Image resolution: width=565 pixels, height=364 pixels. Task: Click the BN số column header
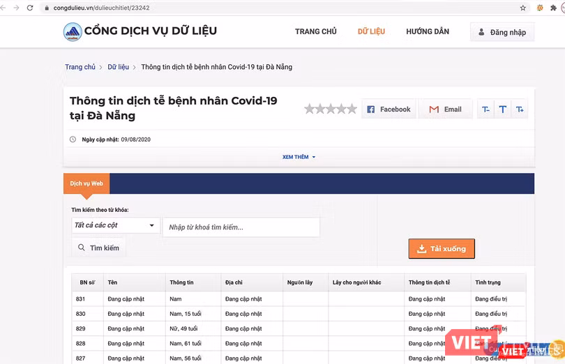[88, 282]
